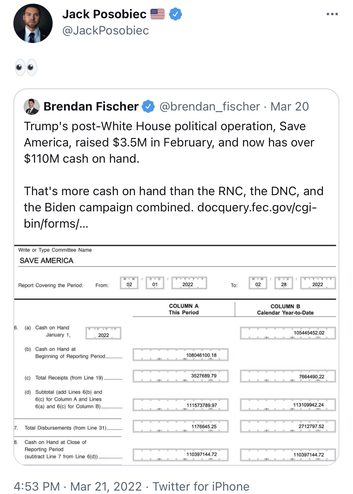Open the Mar 20 quoted tweet date

click(290, 107)
